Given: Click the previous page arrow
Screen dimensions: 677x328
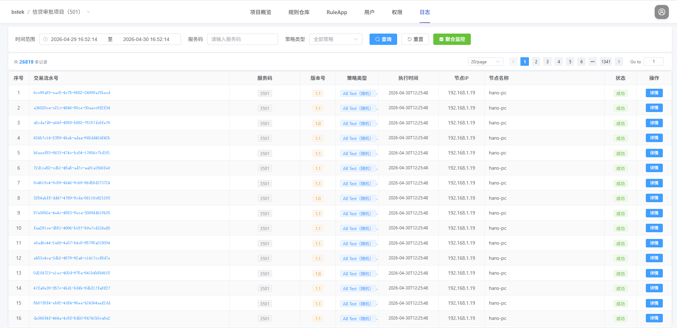Looking at the screenshot, I should coord(513,61).
